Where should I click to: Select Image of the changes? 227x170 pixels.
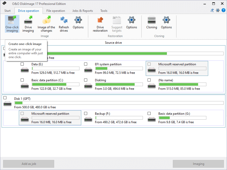click(x=46, y=24)
